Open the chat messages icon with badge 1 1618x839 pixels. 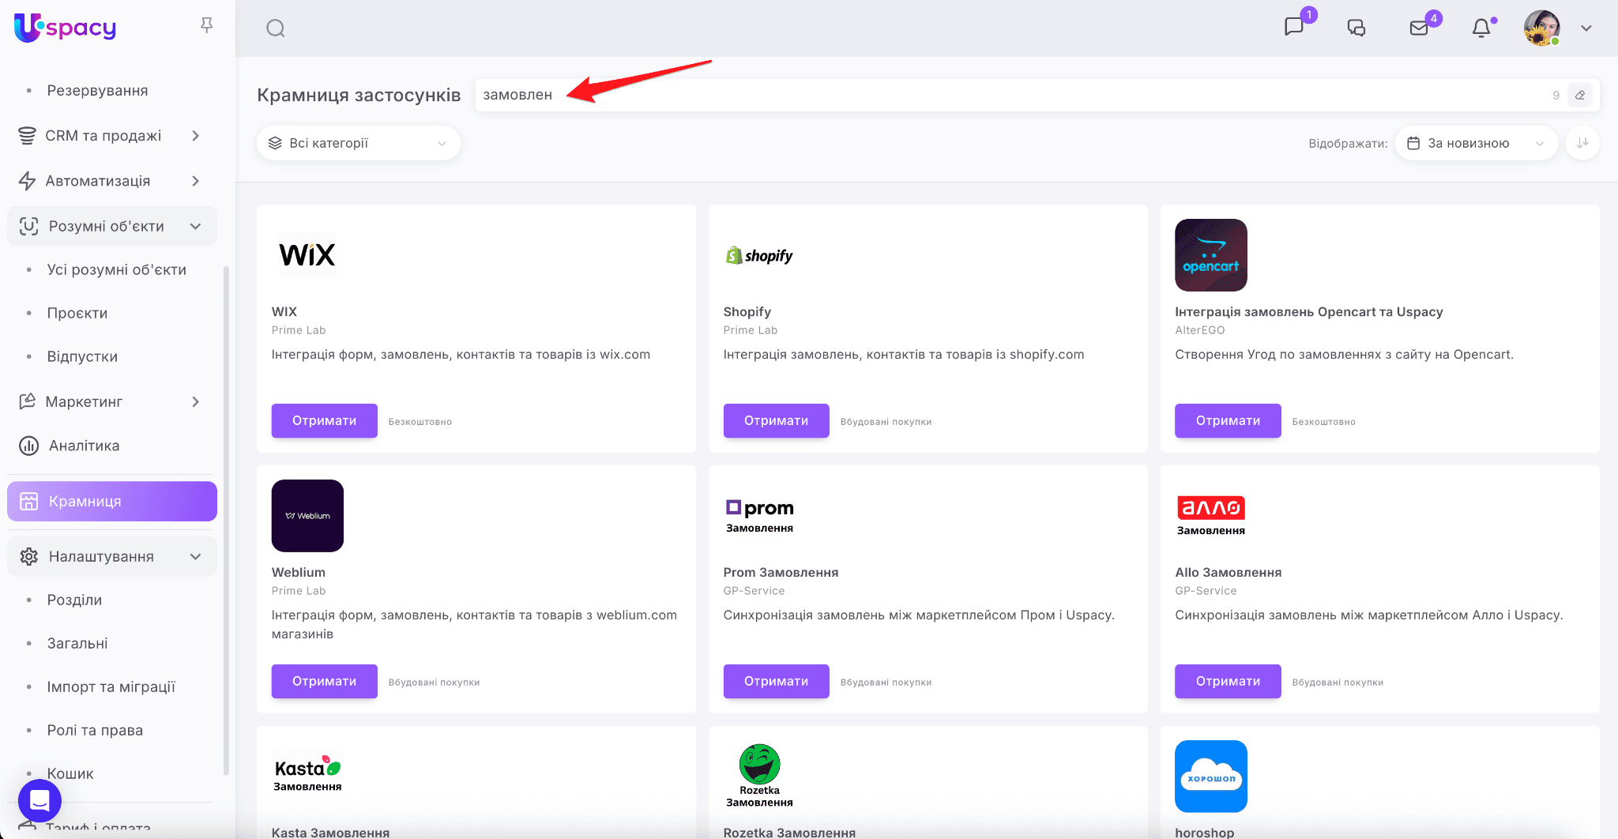(1294, 27)
